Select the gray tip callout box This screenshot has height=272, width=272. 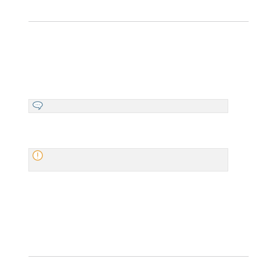[128, 106]
